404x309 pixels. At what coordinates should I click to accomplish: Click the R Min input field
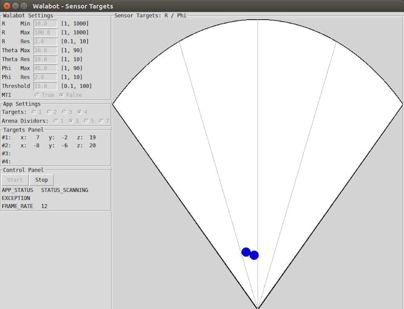[x=45, y=24]
